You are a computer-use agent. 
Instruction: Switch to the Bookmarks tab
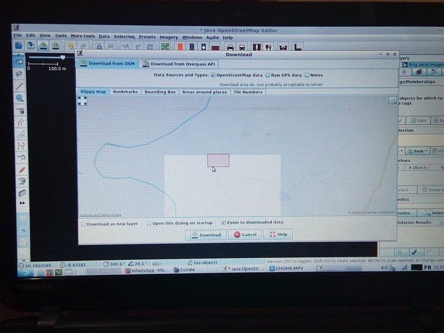click(125, 92)
